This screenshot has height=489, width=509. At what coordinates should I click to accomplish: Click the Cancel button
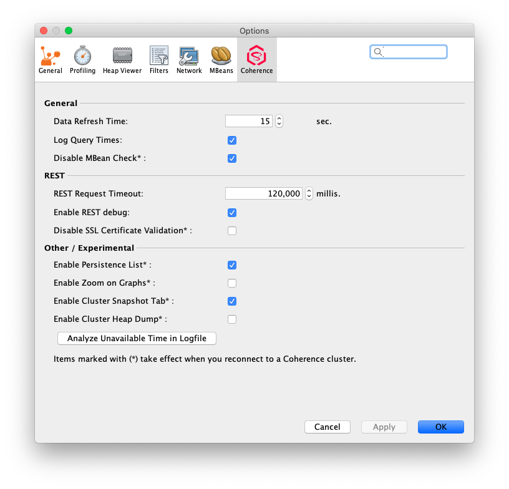[x=327, y=427]
